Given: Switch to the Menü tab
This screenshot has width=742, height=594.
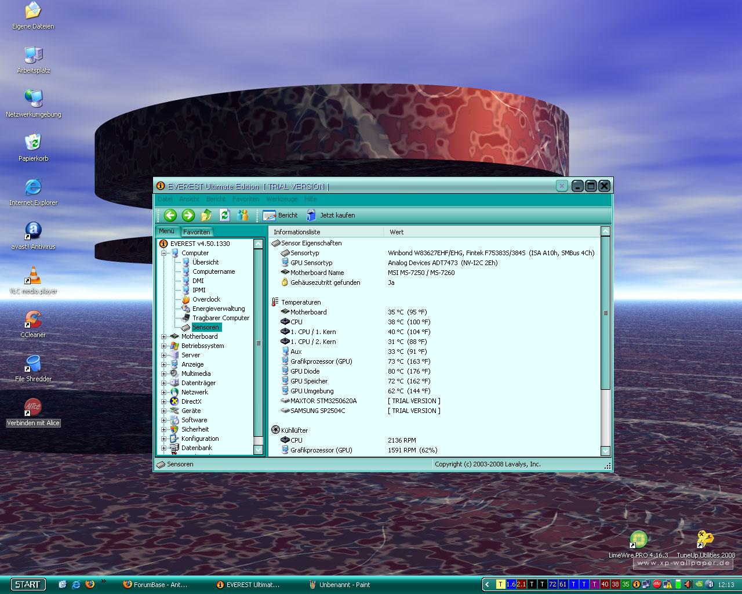Looking at the screenshot, I should pos(167,231).
